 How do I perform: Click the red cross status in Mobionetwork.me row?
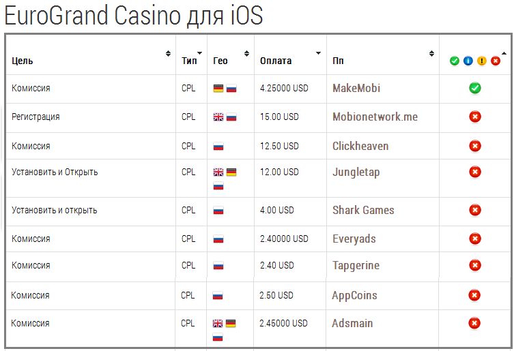pyautogui.click(x=474, y=117)
